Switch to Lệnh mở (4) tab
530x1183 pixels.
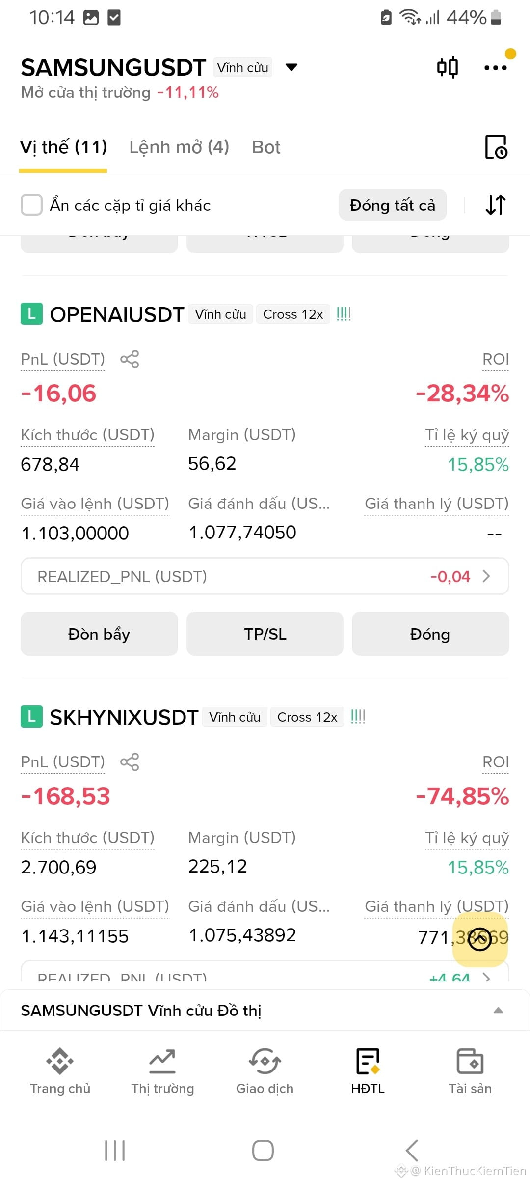tap(179, 147)
